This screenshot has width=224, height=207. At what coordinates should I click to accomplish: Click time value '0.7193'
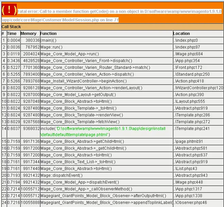click(x=14, y=175)
